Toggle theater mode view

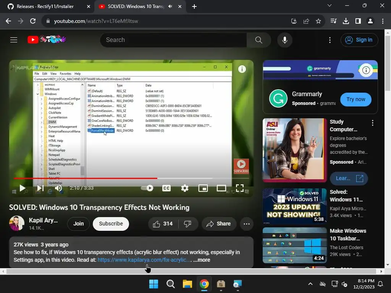pos(221,188)
